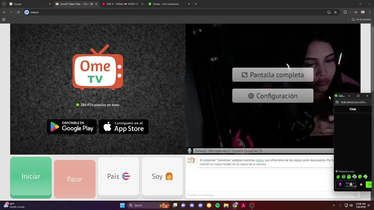Open Configuración settings button
The width and height of the screenshot is (374, 210).
point(273,96)
